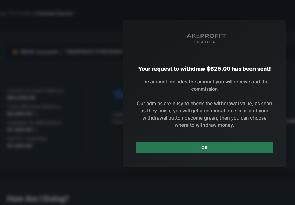The width and height of the screenshot is (295, 205).
Task: Click the blurred 'How Am I Doing?' heading
Action: [x=38, y=199]
